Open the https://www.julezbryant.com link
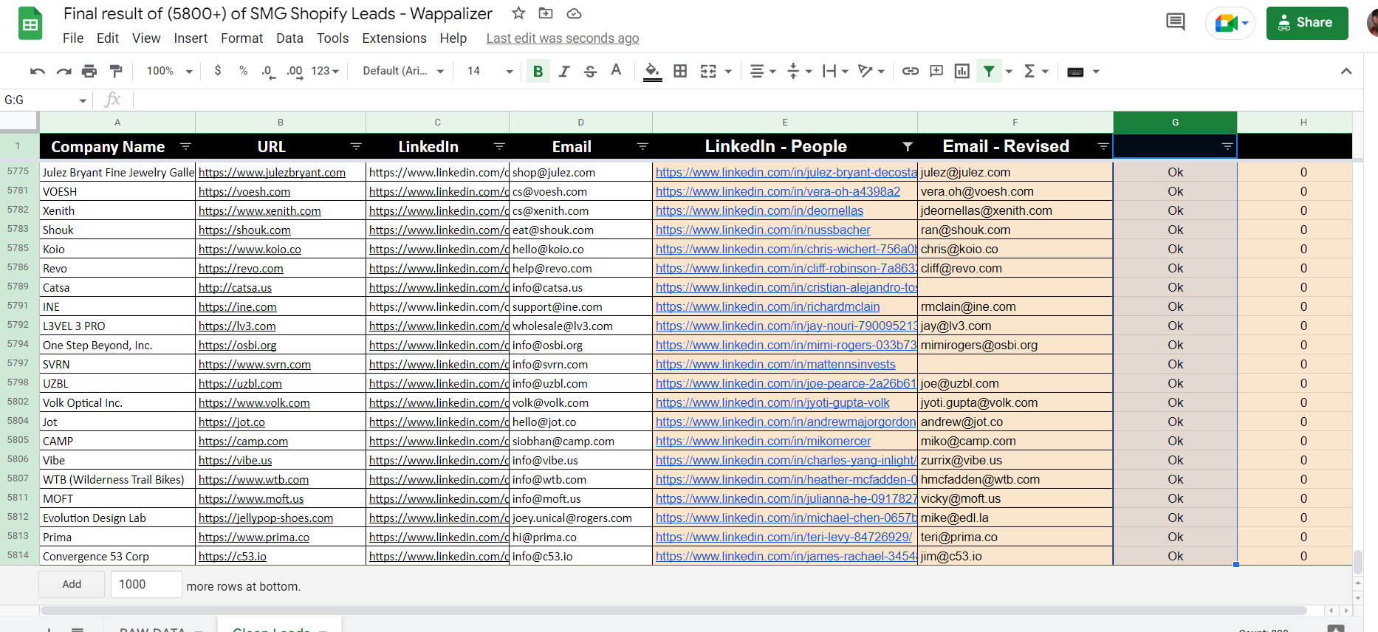Screen dimensions: 1378x632 point(272,173)
